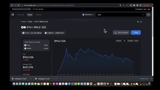Click the Показать все downloads link

[x=144, y=79]
